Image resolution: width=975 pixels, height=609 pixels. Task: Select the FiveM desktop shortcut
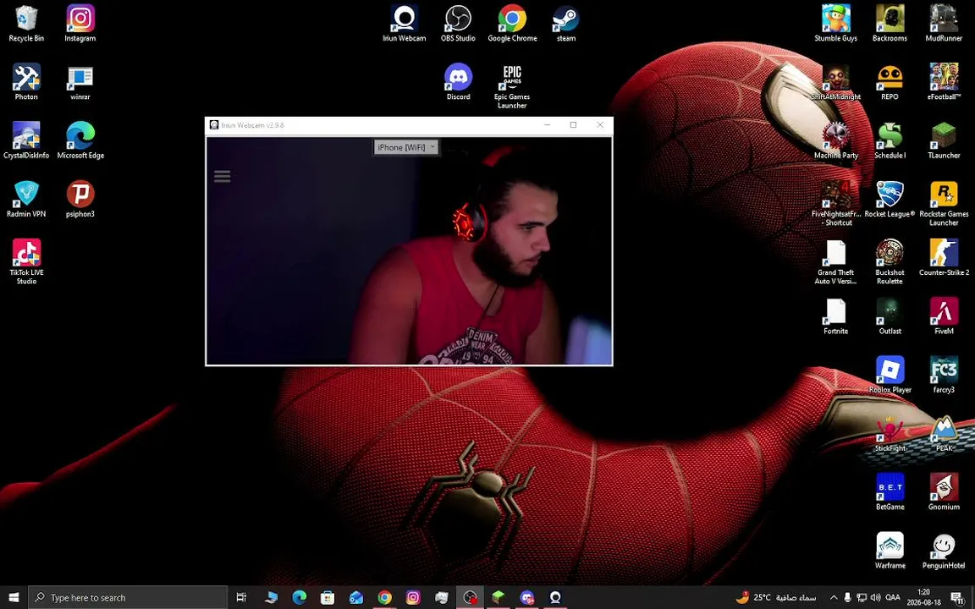tap(944, 315)
